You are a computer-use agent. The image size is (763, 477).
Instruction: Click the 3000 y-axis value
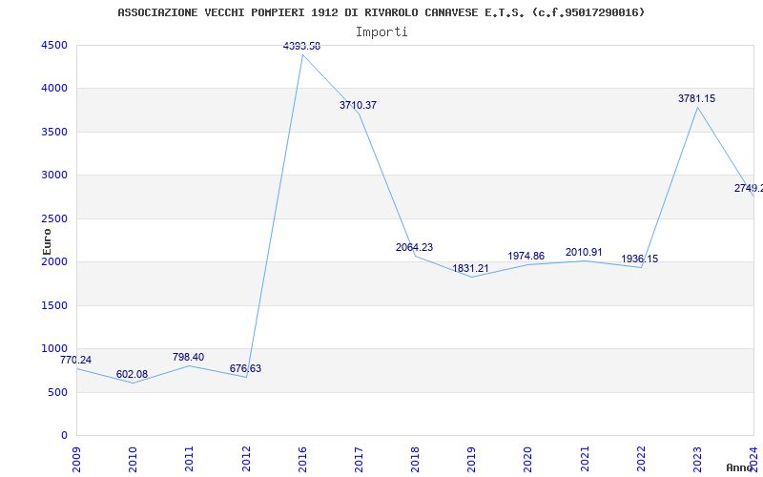(54, 176)
